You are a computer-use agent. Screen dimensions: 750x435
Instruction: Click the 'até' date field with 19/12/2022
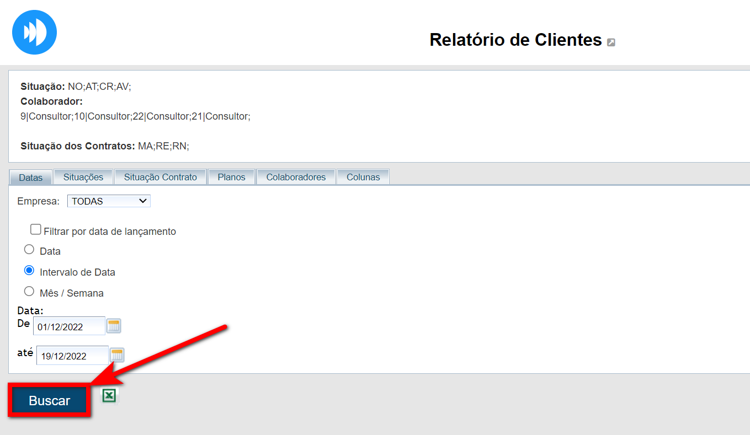[72, 356]
